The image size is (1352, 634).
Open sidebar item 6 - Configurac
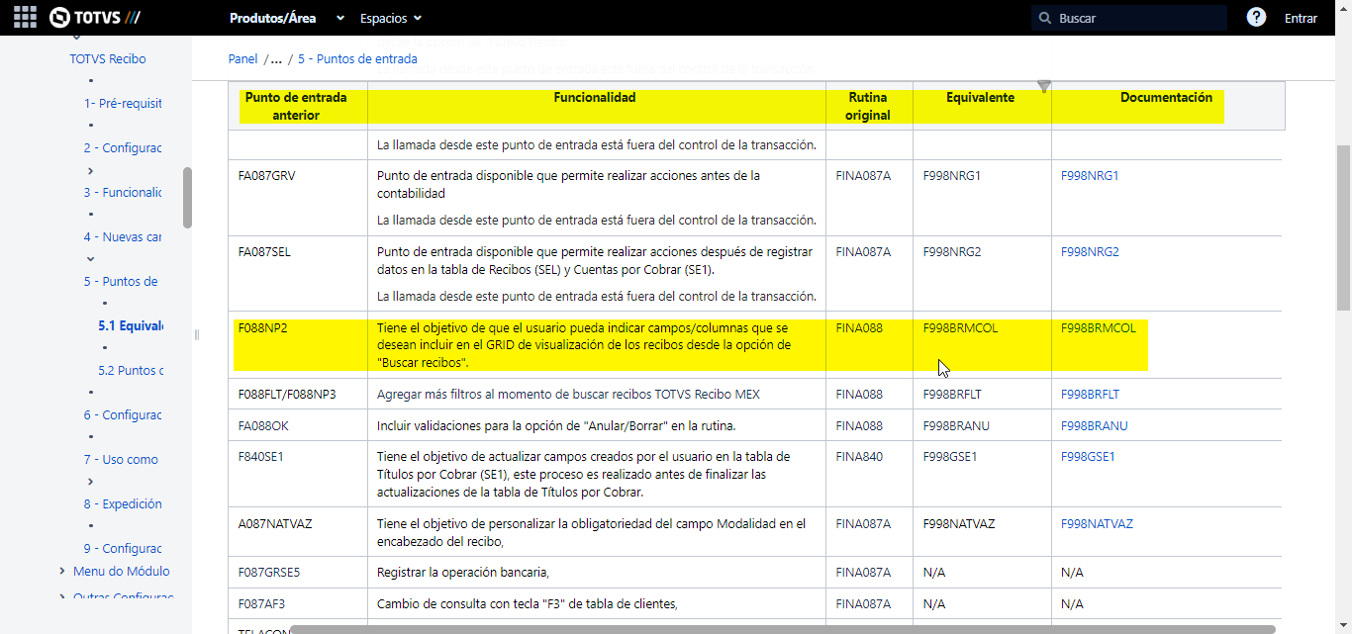123,415
